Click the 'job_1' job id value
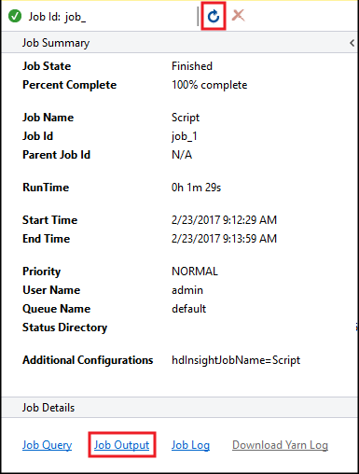Image resolution: width=359 pixels, height=474 pixels. pos(185,136)
